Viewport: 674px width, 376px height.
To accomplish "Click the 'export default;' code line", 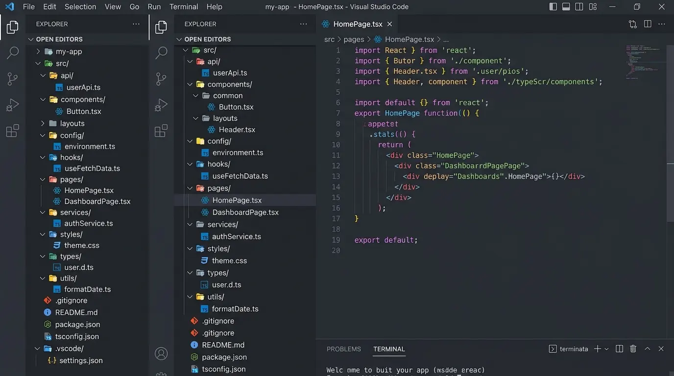I will coord(386,240).
